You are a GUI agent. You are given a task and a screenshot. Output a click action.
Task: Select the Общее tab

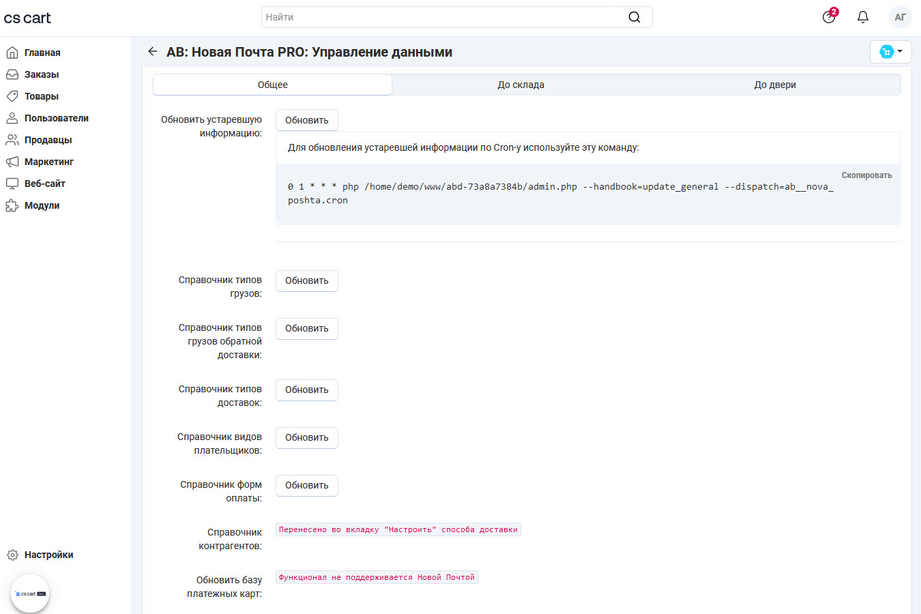point(272,85)
